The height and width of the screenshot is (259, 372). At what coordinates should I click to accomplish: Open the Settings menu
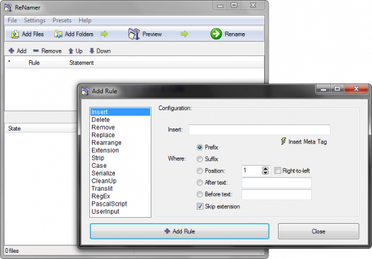point(34,20)
